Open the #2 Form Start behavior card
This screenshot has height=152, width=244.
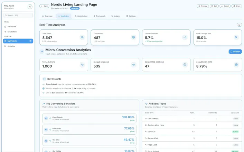pos(89,129)
